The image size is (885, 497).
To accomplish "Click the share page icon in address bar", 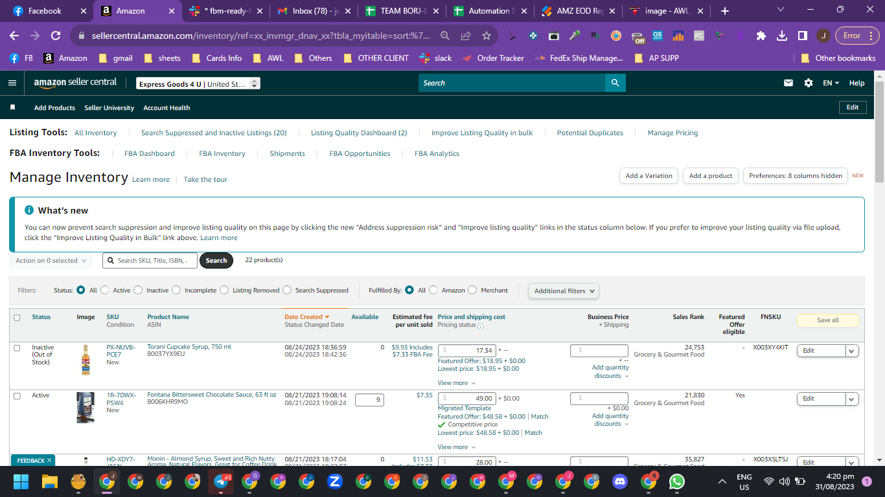I will (466, 36).
